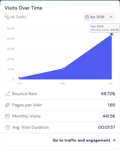
Task: Click the All Traffic label
Action: pyautogui.click(x=19, y=17)
